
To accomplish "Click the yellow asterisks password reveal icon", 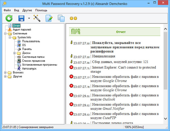I will tap(73, 18).
